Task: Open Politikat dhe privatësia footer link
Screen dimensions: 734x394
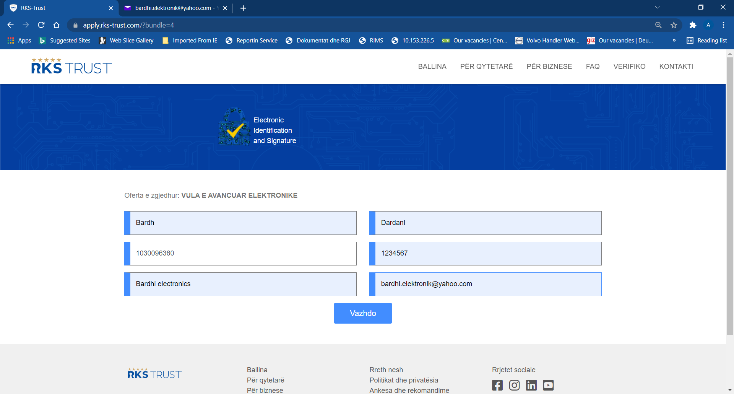Action: (x=404, y=380)
